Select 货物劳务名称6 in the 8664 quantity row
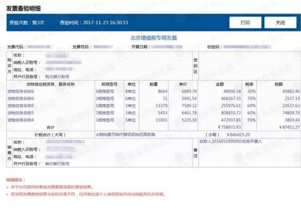The image size is (301, 210). coord(21,92)
